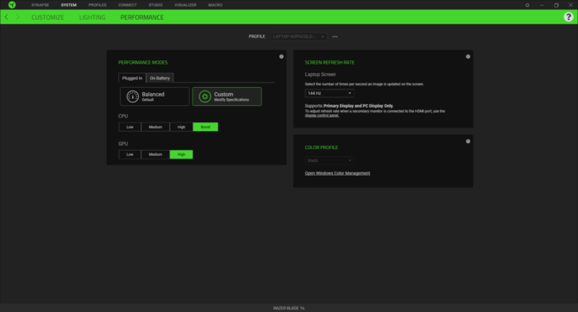Open the Connect top menu
Viewport: 578px width, 312px height.
click(x=127, y=5)
